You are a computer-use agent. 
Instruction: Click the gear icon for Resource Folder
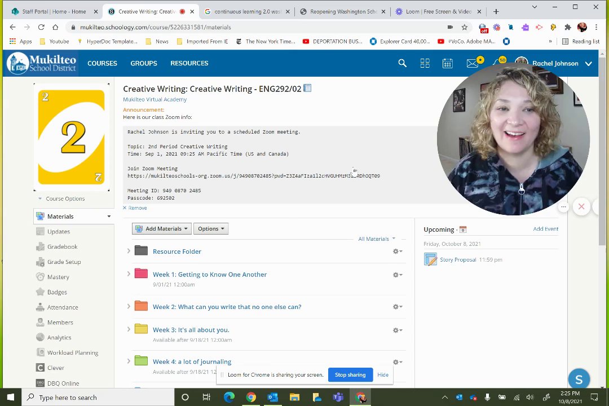coord(398,251)
